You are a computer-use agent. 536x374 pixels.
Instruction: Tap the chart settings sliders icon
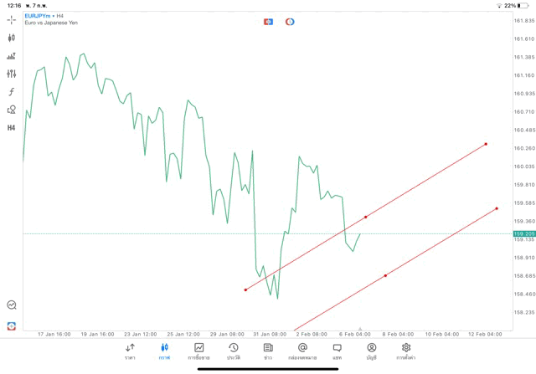tap(12, 74)
